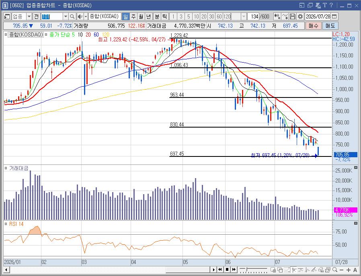Image resolution: width=361 pixels, height=276 pixels.
Task: Search index code with the magnifier icon
Action: tap(72, 16)
